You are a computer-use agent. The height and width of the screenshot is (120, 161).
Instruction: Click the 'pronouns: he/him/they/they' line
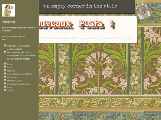[14, 36]
